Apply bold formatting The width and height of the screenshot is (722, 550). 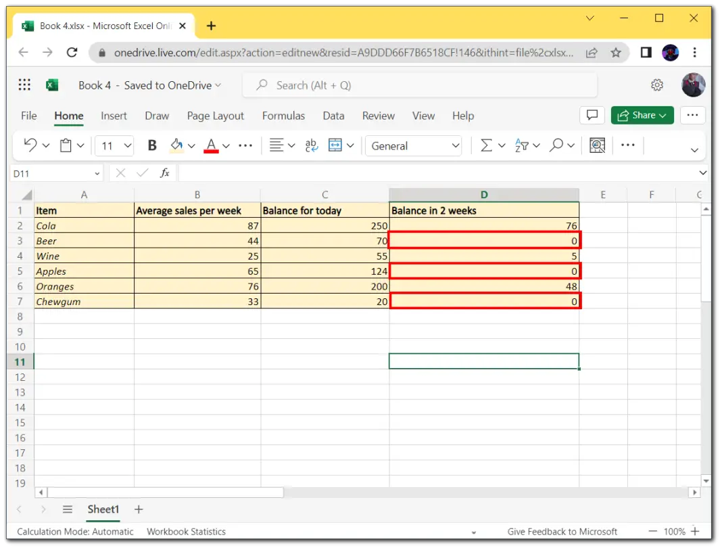tap(151, 145)
